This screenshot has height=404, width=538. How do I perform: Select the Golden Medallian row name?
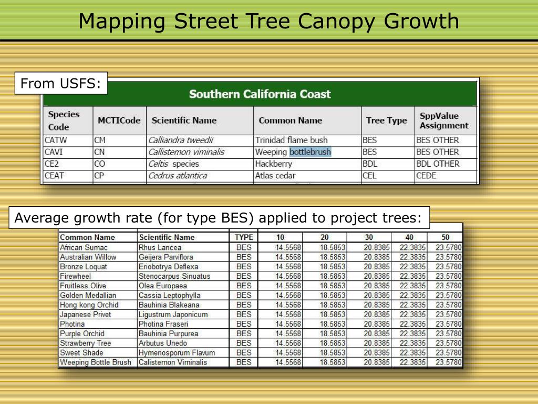[88, 296]
